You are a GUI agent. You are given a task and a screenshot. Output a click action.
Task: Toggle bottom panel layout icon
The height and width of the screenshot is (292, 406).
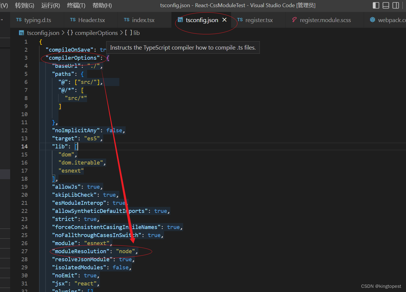pos(386,5)
